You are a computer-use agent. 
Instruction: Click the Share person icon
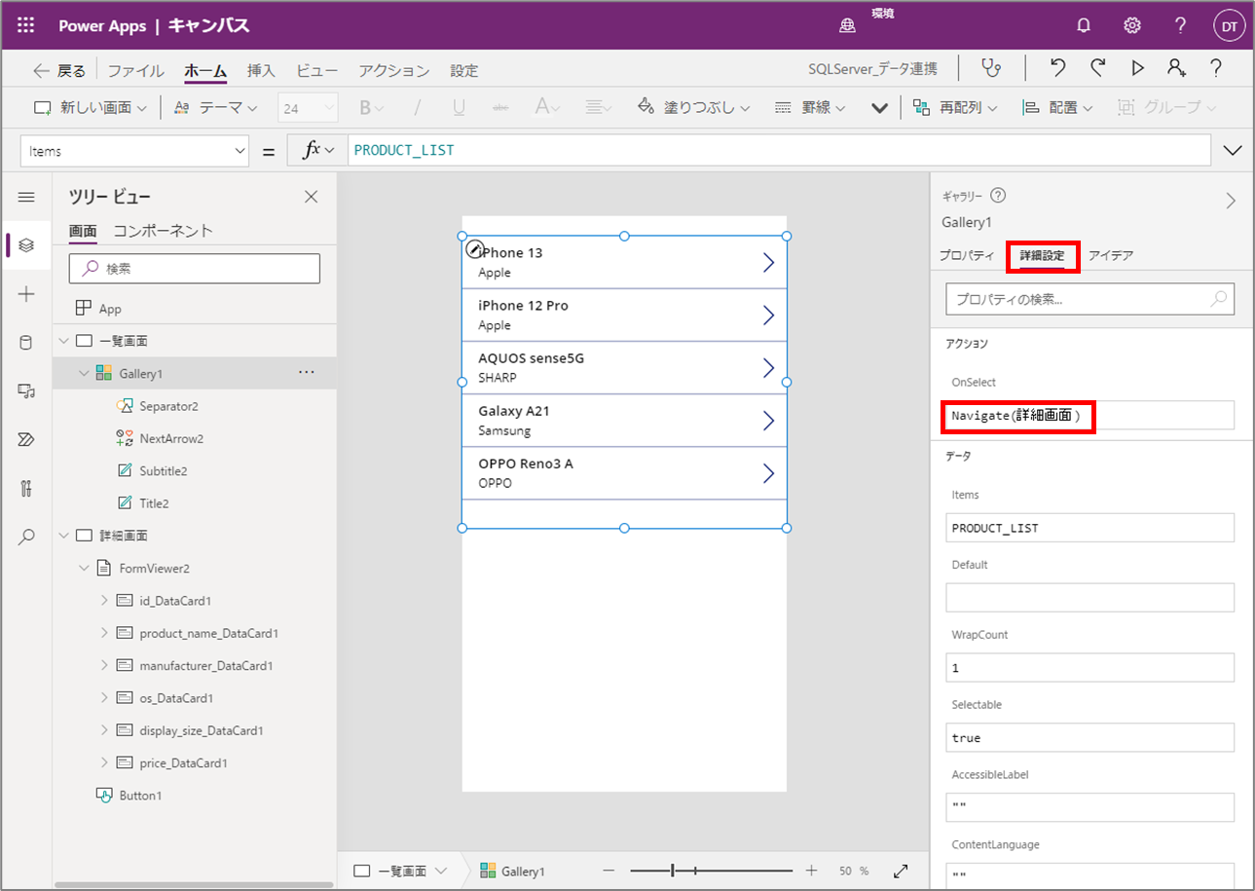1176,68
